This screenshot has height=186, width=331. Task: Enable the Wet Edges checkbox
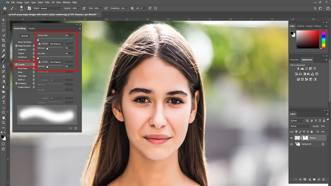16,76
